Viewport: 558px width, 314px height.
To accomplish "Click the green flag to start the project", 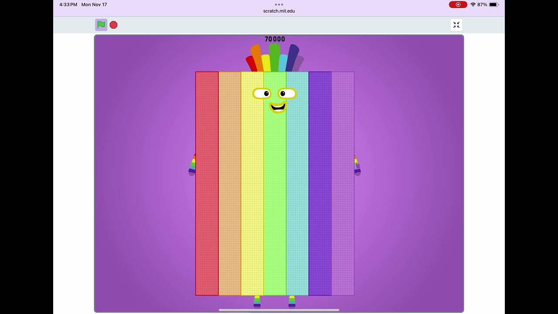I will [x=101, y=25].
